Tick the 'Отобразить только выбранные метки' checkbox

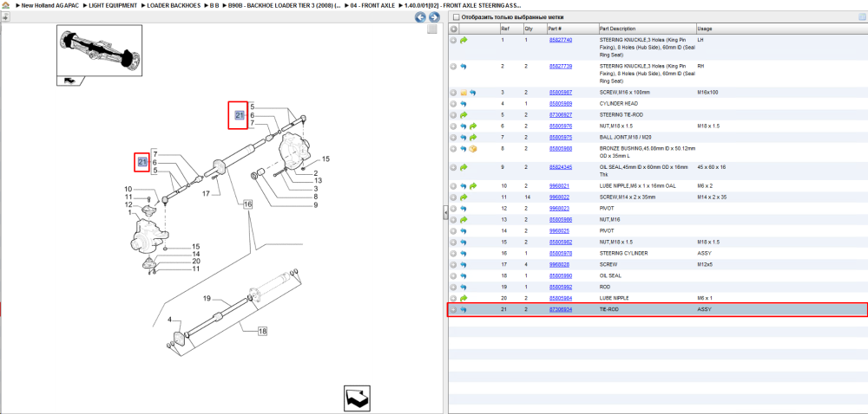coord(455,17)
